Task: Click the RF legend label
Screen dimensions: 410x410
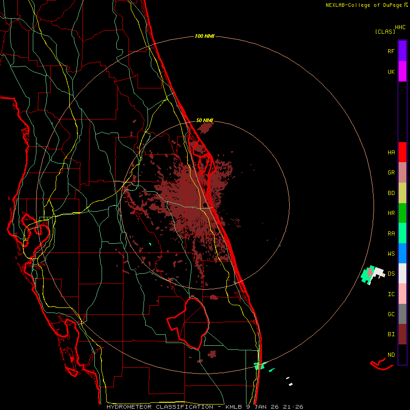Action: coord(391,51)
